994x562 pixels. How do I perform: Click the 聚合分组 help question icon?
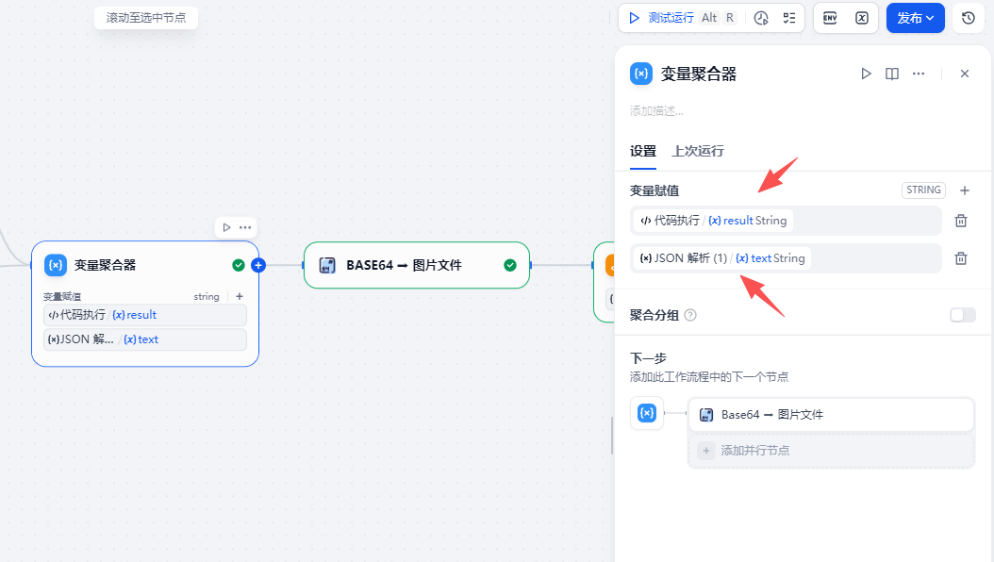pyautogui.click(x=690, y=315)
